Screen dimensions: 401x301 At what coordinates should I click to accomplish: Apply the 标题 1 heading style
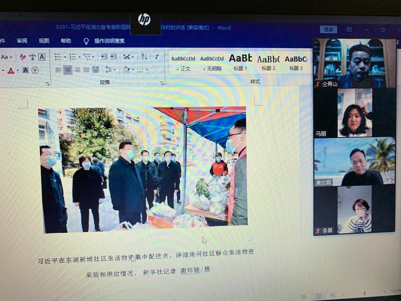click(x=240, y=62)
